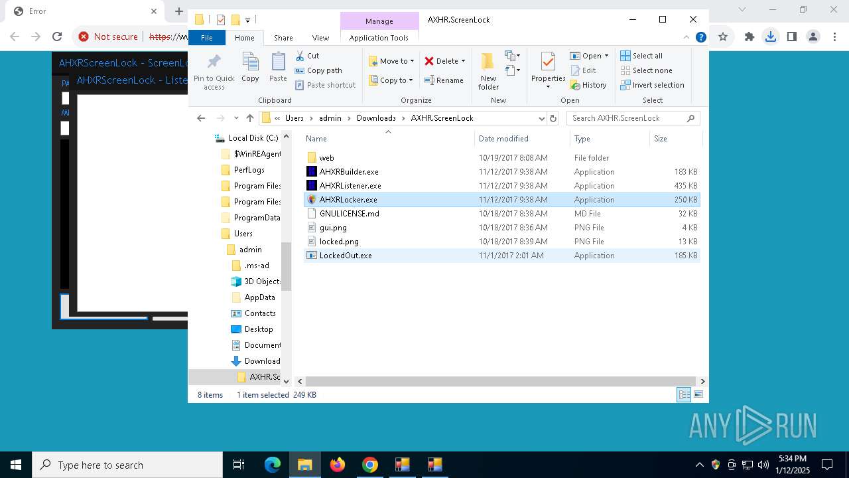Rename the selected file via ribbon
Viewport: 849px width, 478px height.
pos(444,80)
